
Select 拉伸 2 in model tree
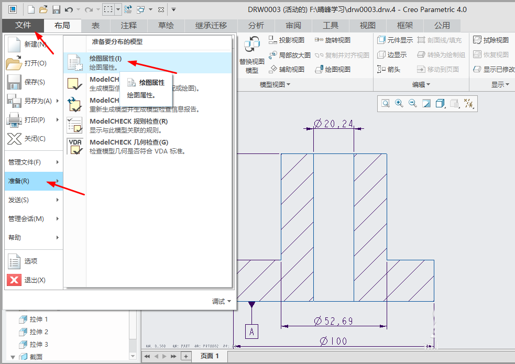(34, 332)
